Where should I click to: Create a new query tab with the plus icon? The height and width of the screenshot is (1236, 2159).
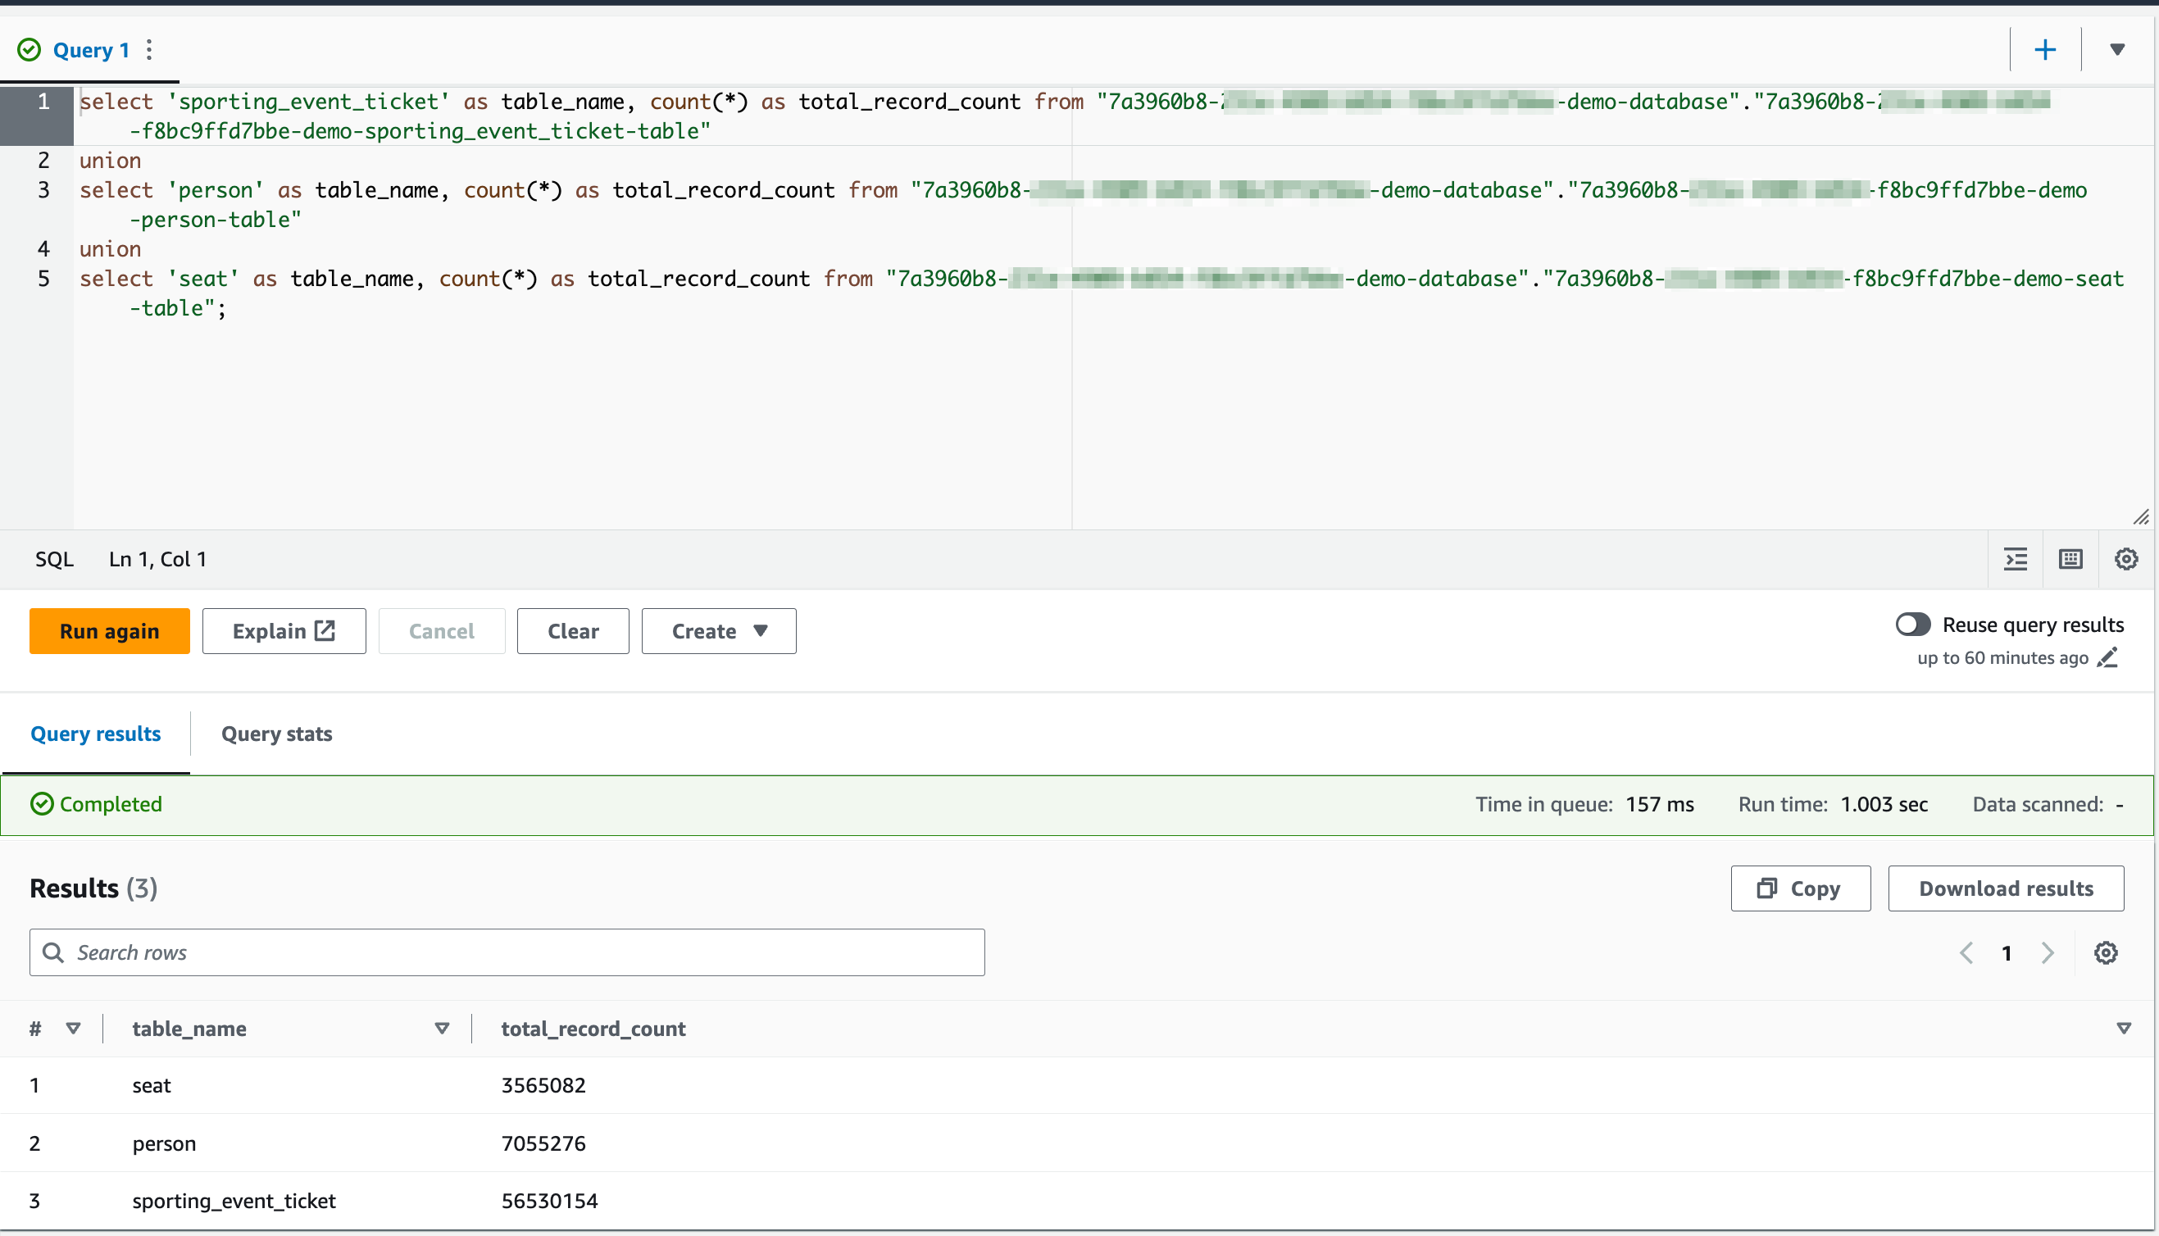2044,48
